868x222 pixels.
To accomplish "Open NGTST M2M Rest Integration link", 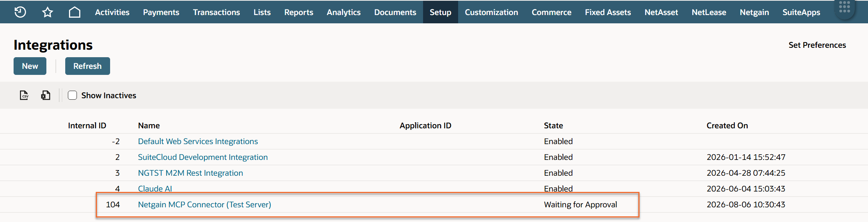I will (190, 173).
